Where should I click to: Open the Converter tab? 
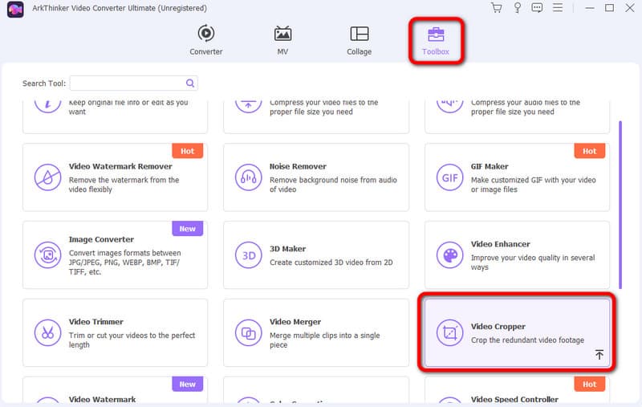[x=206, y=40]
